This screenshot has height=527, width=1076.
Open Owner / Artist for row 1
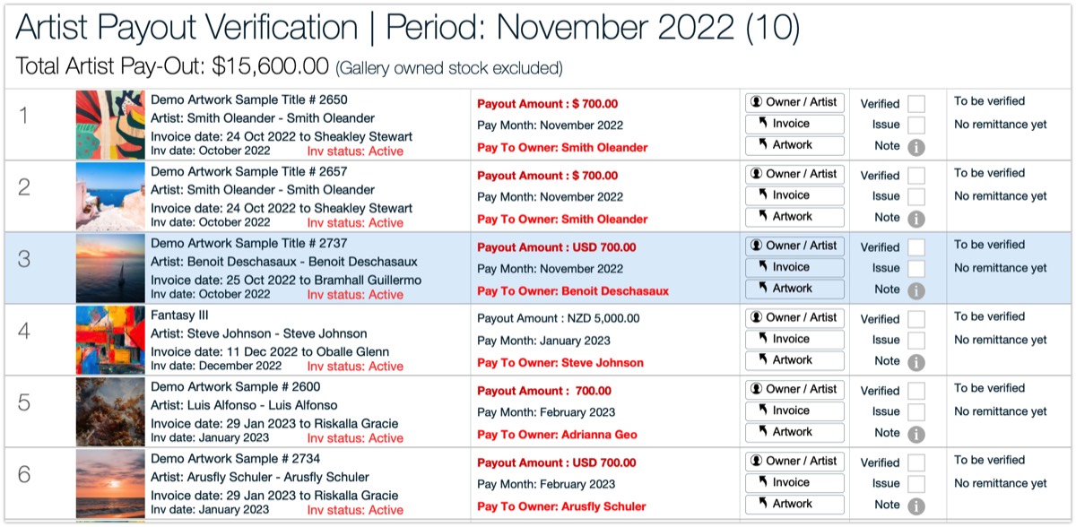pos(794,102)
